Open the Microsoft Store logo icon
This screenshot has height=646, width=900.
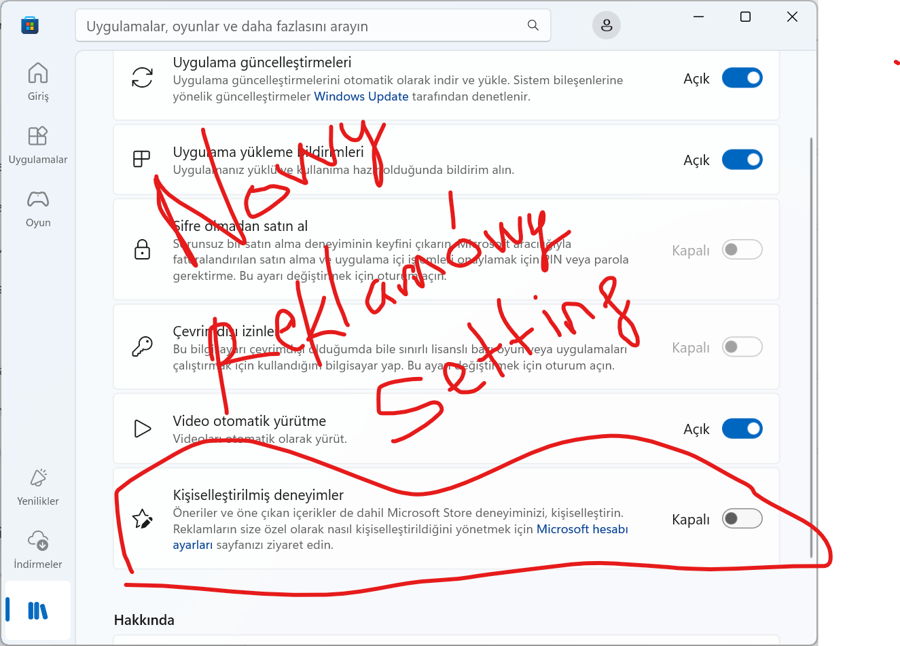[30, 26]
